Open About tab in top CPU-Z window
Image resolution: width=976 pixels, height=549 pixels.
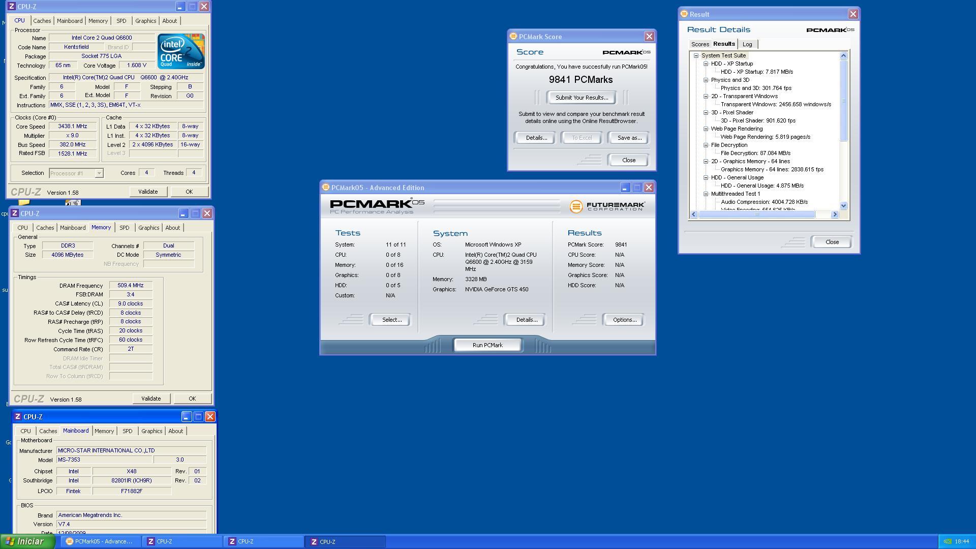click(x=169, y=21)
